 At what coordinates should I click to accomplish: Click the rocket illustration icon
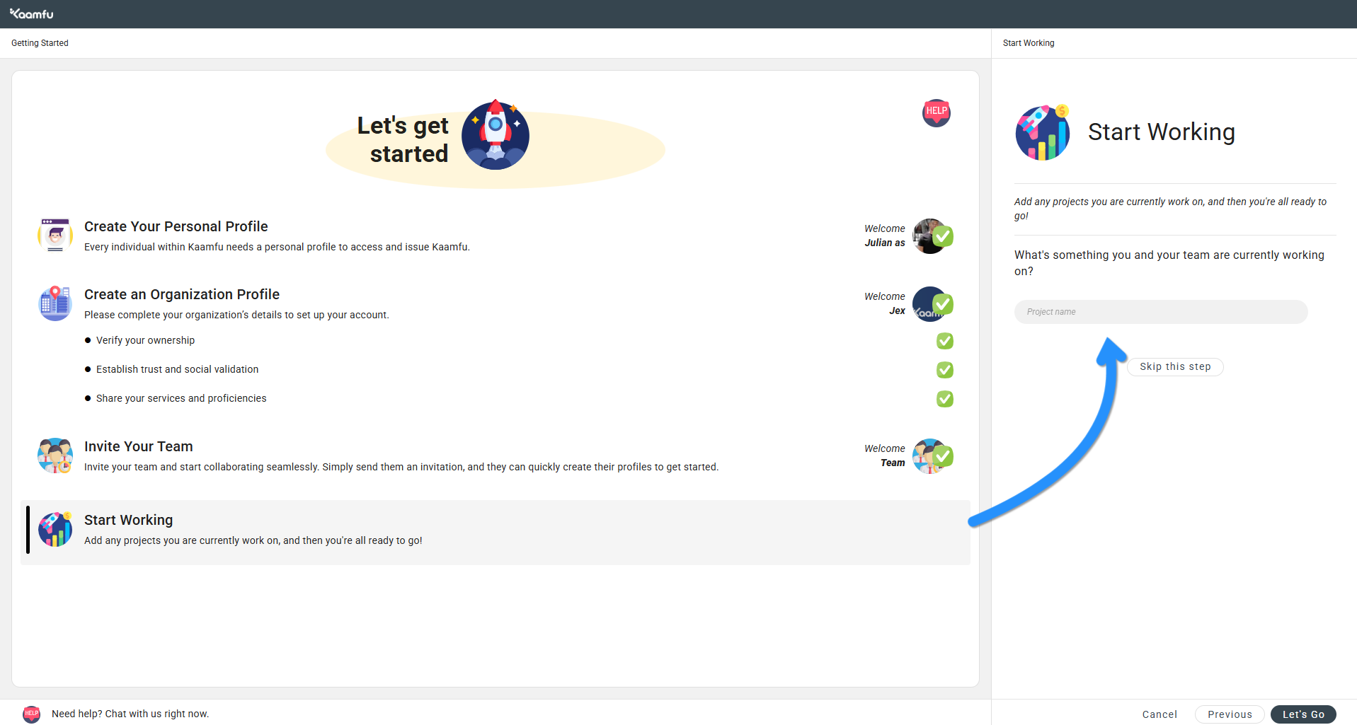tap(495, 134)
